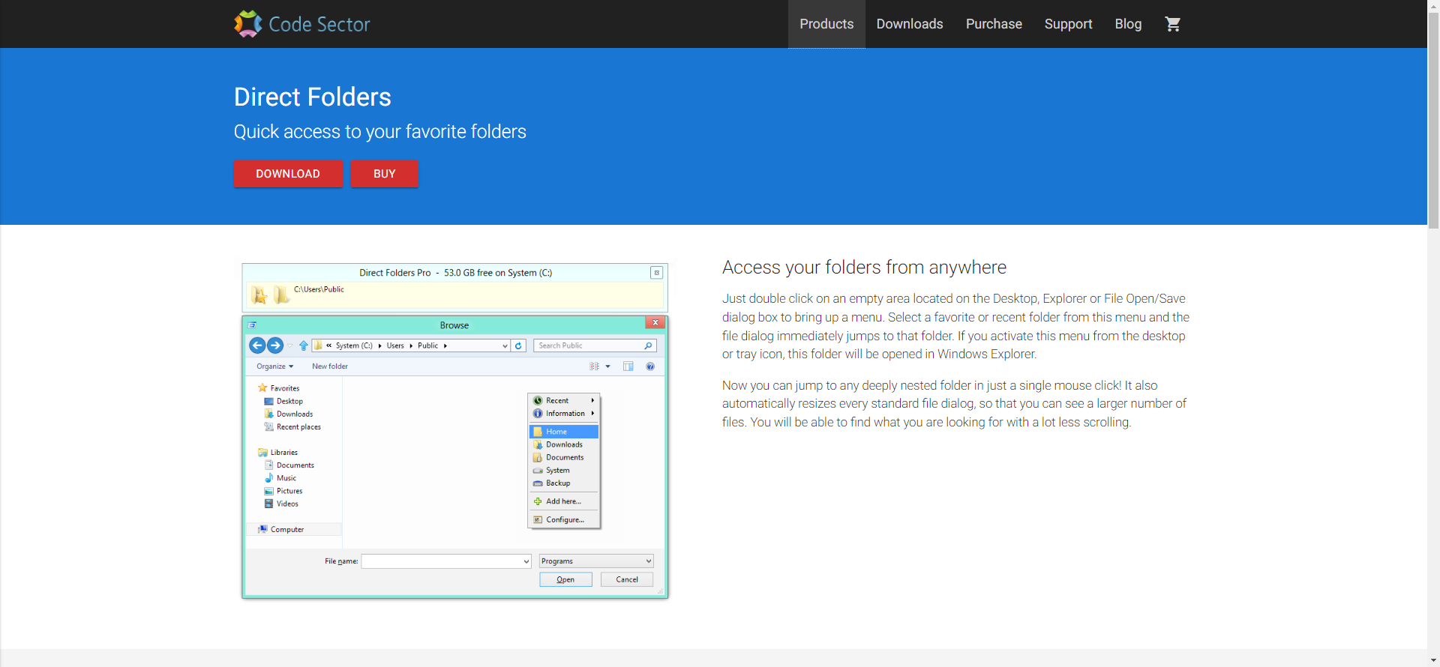Choose System in the popup menu
Screen dimensions: 1440x667
(564, 470)
